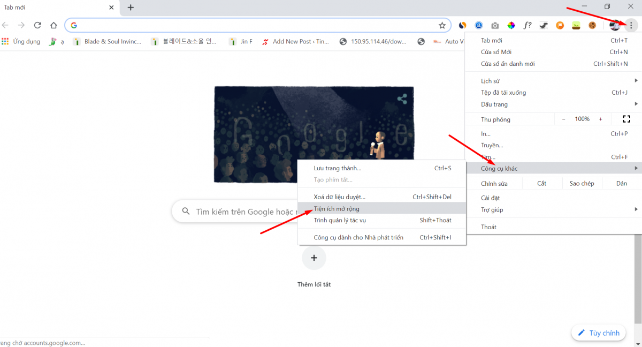Open 'Cửa sổ ẩn danh mới' incognito window

(x=553, y=64)
